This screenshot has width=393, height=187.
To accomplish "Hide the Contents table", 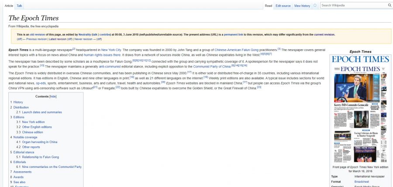I will point(53,97).
